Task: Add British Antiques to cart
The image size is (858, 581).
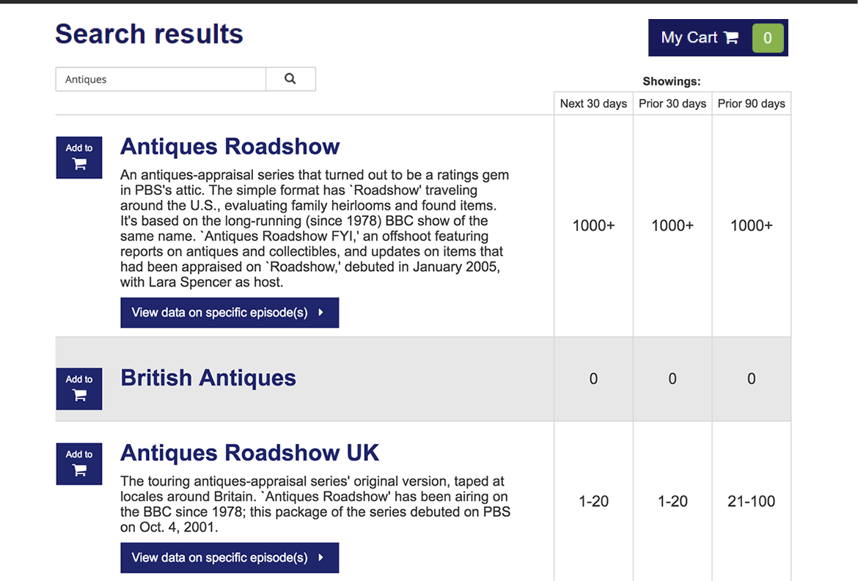Action: (79, 388)
